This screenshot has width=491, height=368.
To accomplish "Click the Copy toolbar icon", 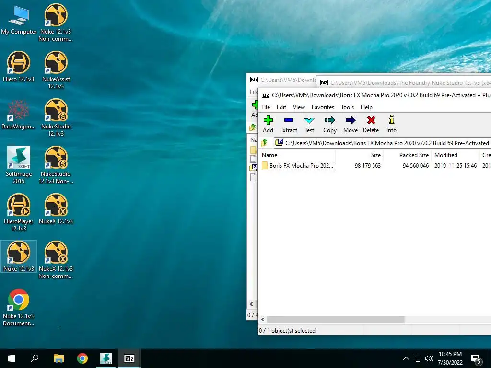I will (x=330, y=124).
